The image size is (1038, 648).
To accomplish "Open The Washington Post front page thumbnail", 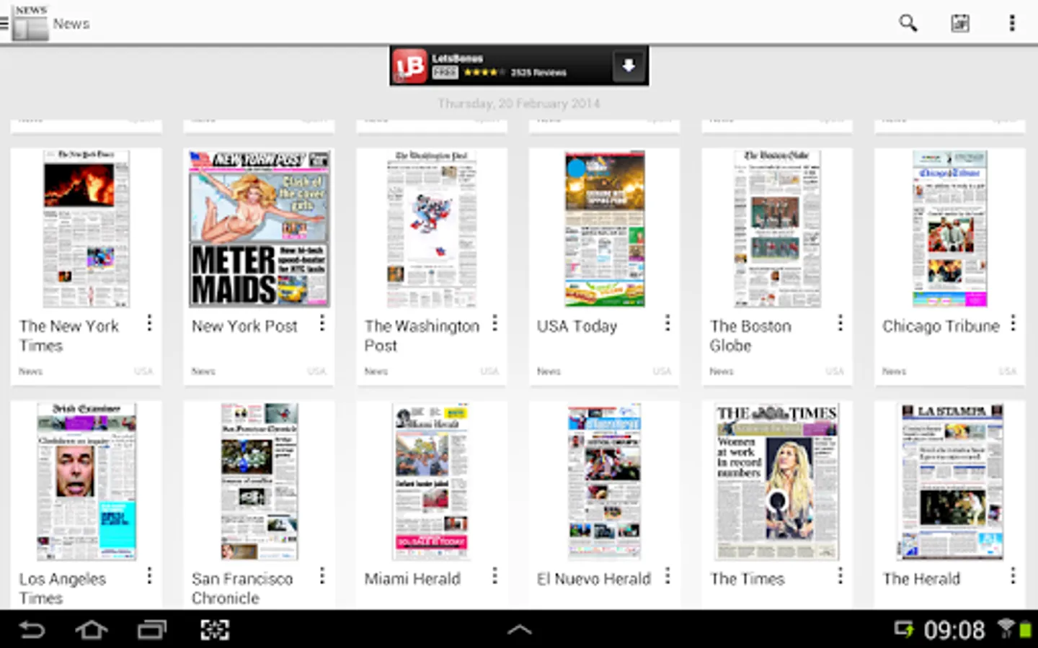I will [x=432, y=229].
